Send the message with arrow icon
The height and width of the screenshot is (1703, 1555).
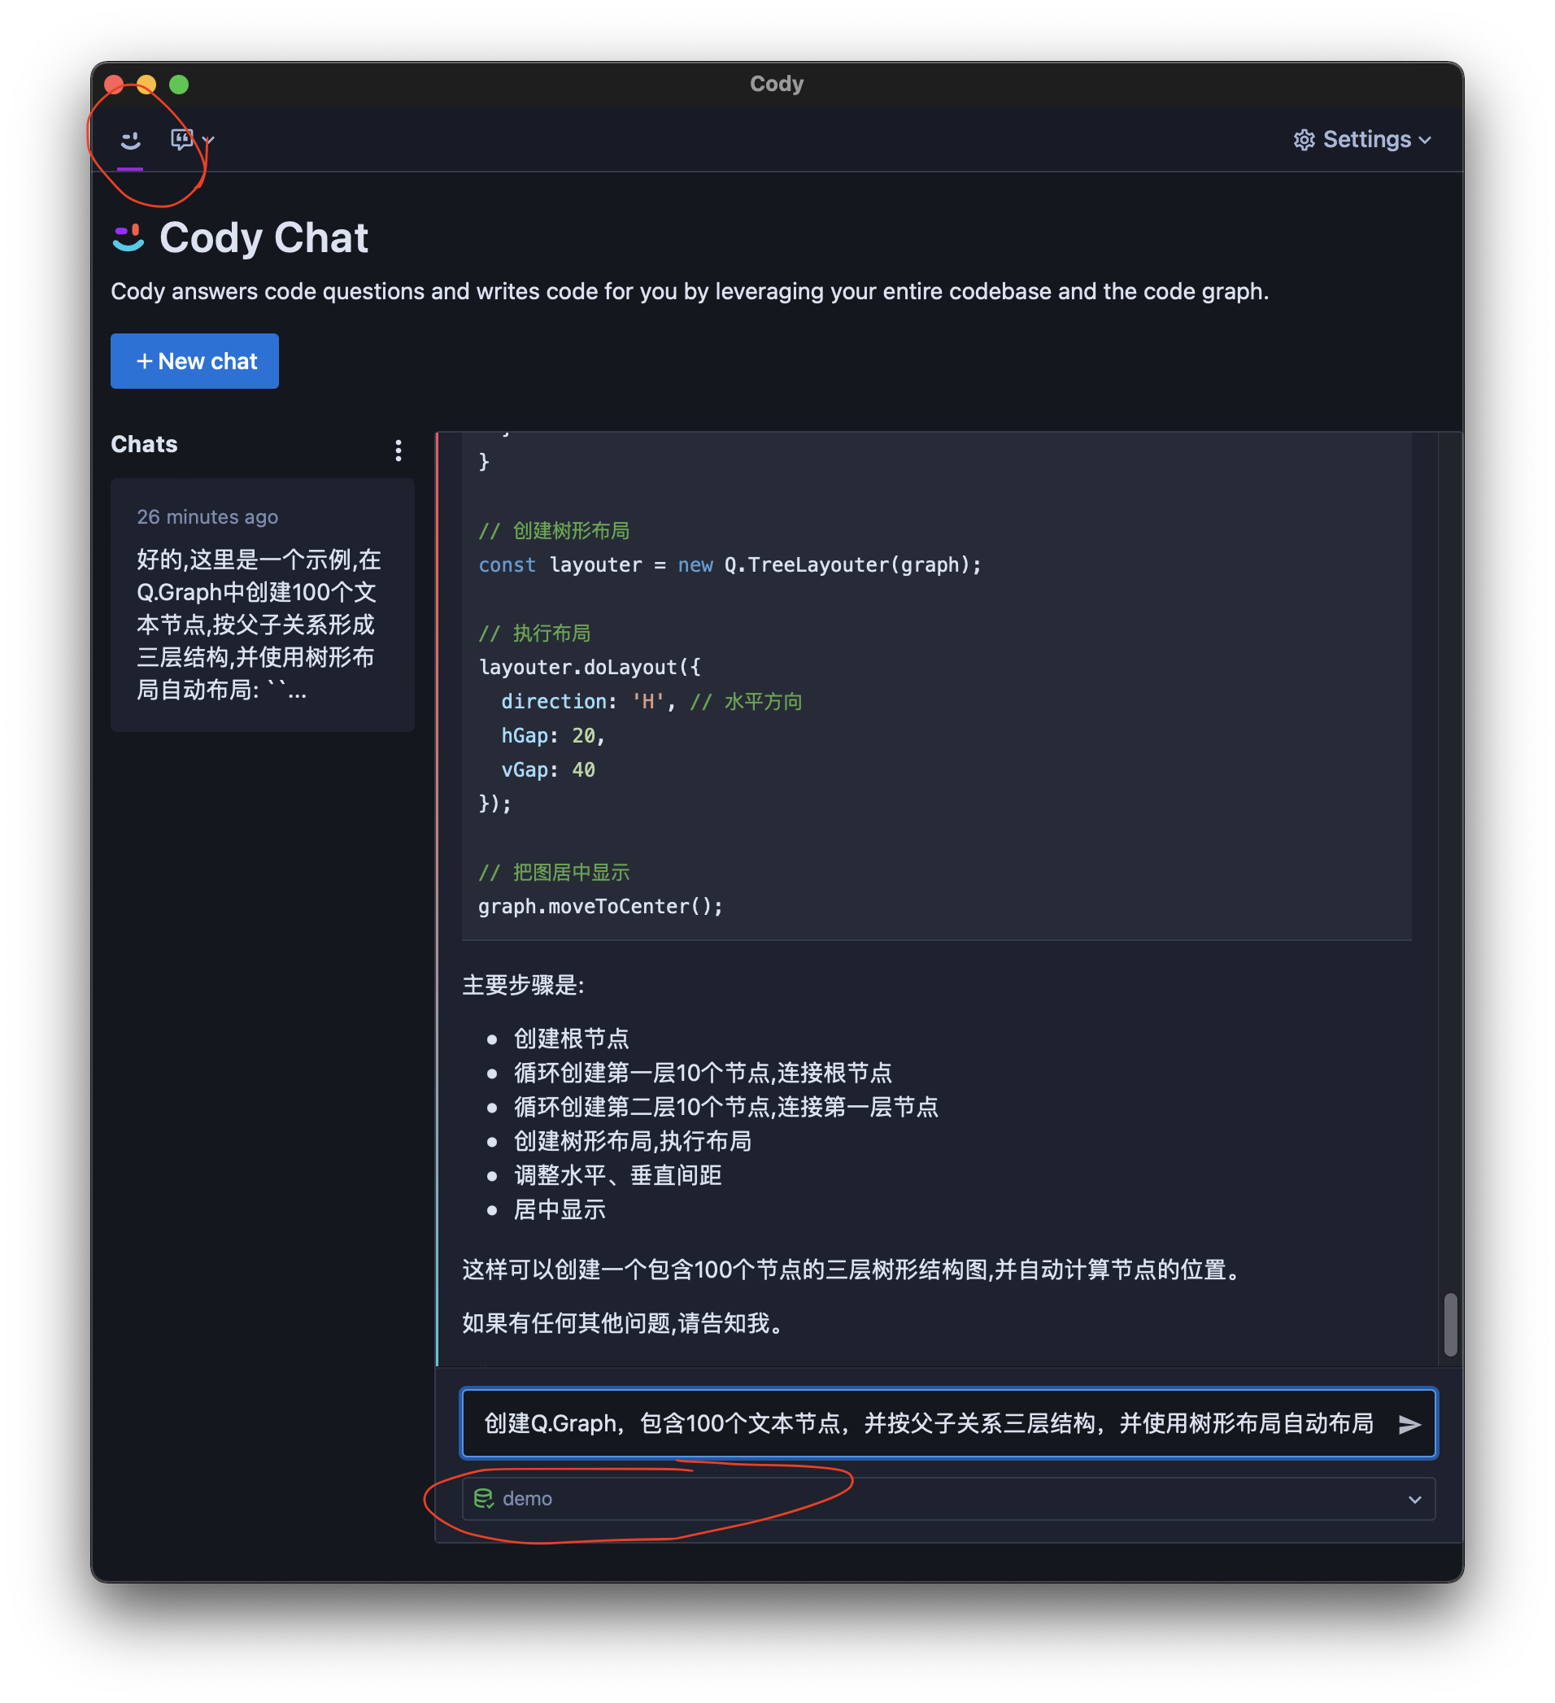(1409, 1424)
